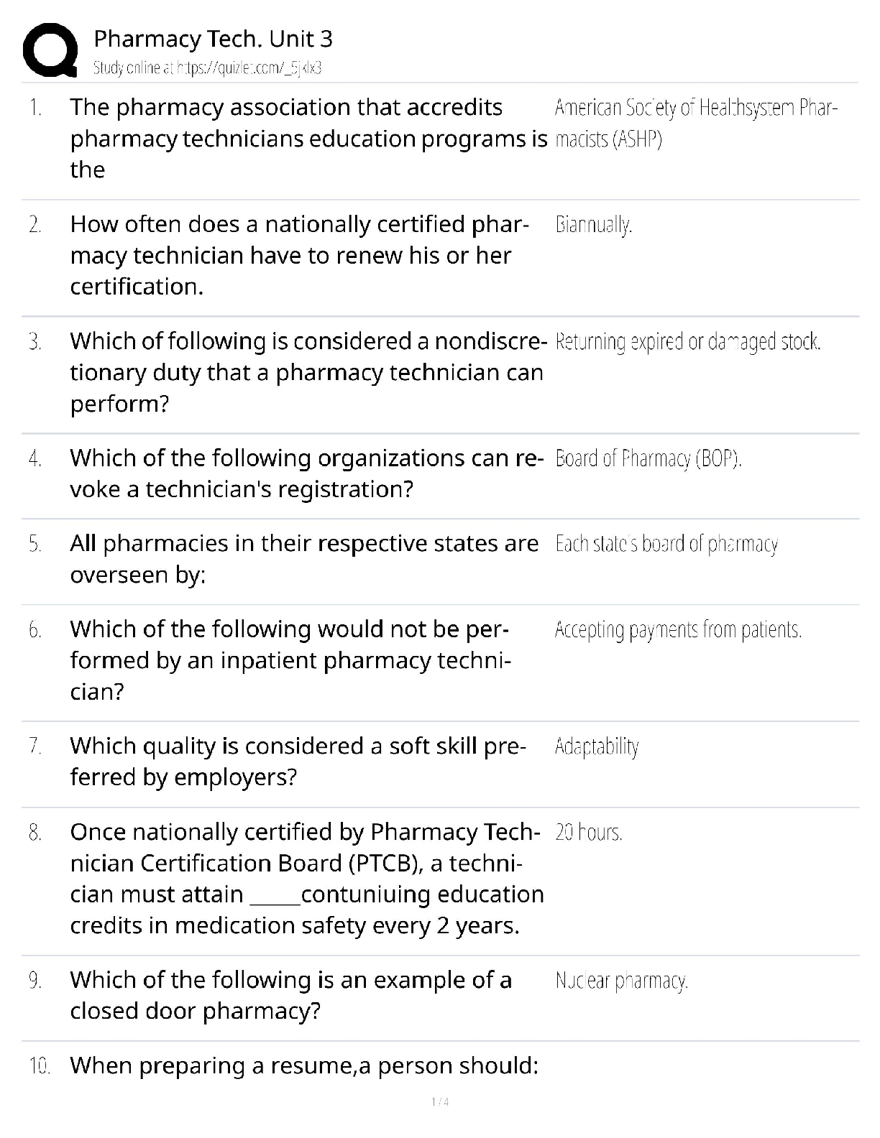Image resolution: width=880 pixels, height=1138 pixels.
Task: Click the ASHP answer for question 1
Action: coord(695,123)
